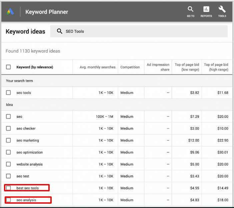The height and width of the screenshot is (208, 234).
Task: Click the 'Your search term' section label
Action: [x=19, y=81]
